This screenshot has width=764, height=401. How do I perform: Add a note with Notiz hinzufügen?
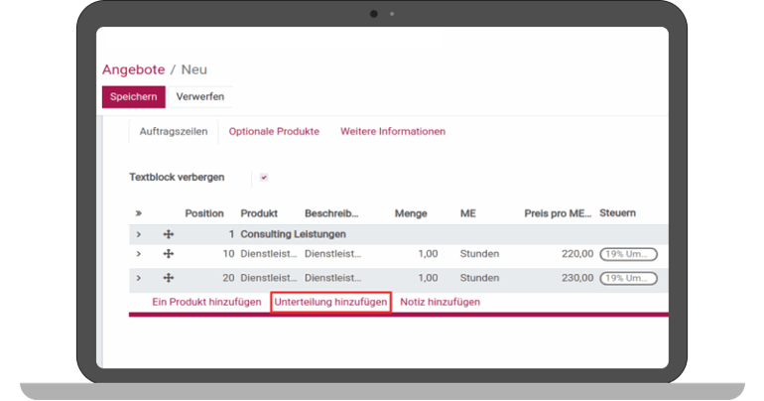coord(440,301)
